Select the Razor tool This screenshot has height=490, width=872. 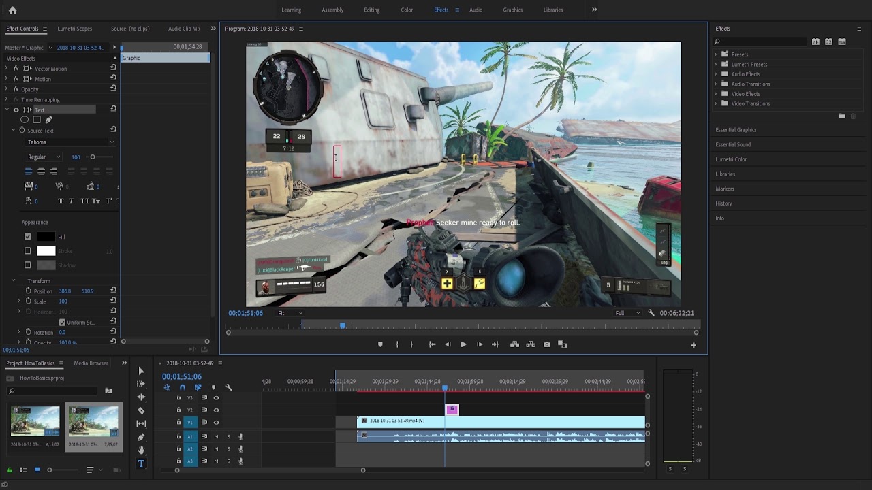coord(141,410)
